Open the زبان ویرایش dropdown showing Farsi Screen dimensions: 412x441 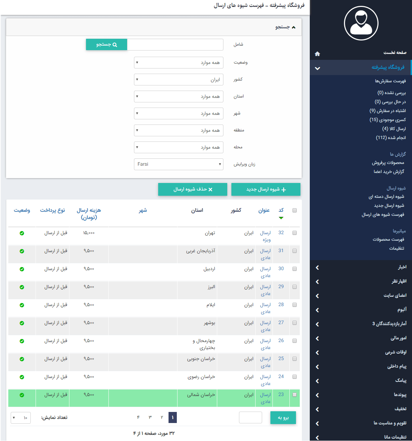click(178, 164)
